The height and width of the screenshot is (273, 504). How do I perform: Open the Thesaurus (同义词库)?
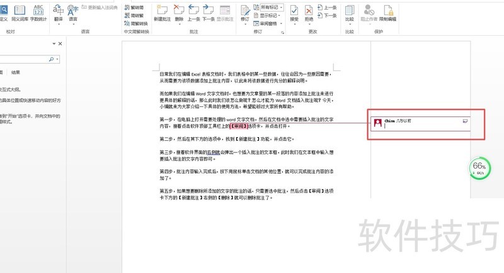click(x=20, y=13)
